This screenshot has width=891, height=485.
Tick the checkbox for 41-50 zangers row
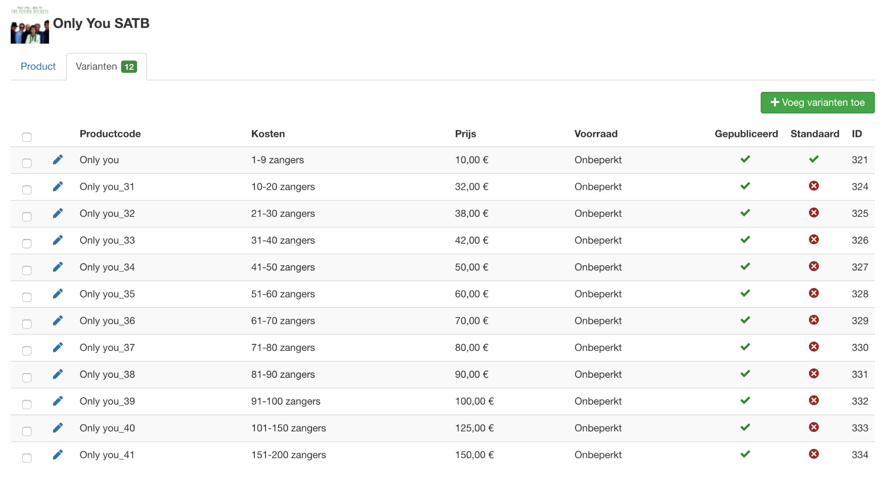[27, 270]
